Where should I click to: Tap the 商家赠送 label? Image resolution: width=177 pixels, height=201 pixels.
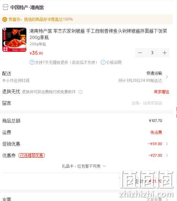[162, 92]
